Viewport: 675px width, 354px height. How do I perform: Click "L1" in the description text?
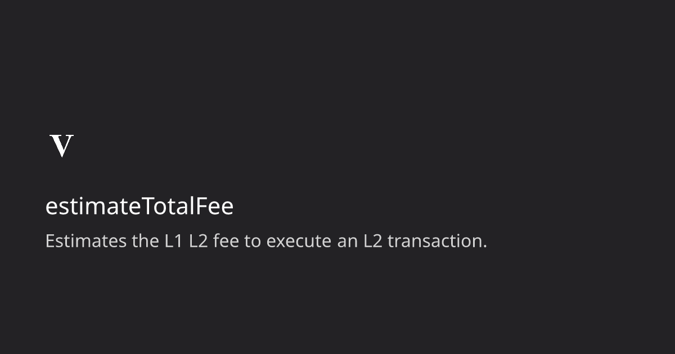click(x=173, y=242)
